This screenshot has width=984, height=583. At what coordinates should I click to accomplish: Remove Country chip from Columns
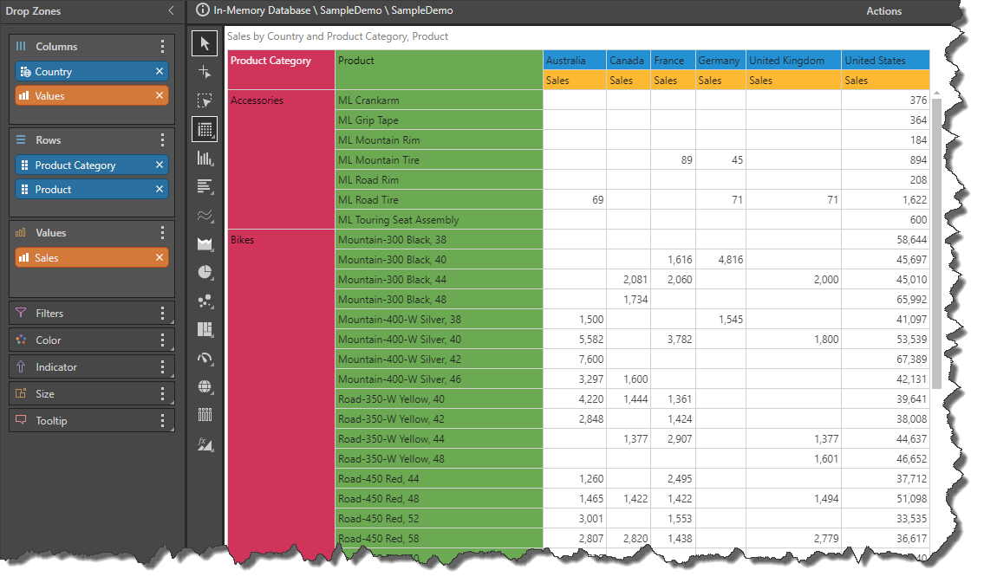pos(160,72)
